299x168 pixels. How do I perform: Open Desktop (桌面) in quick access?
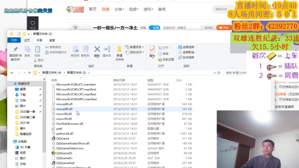[23, 89]
